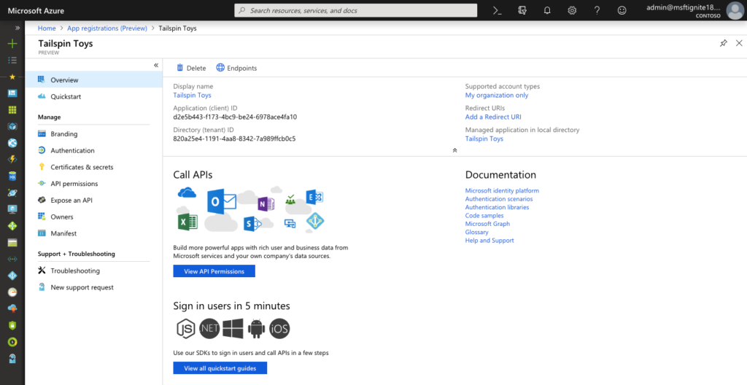Collapse the left navigation menu chevron

click(x=156, y=65)
